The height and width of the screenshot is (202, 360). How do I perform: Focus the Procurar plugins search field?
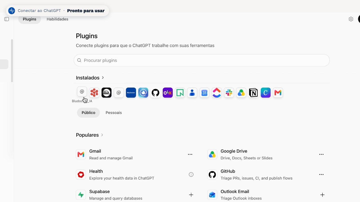pyautogui.click(x=202, y=60)
